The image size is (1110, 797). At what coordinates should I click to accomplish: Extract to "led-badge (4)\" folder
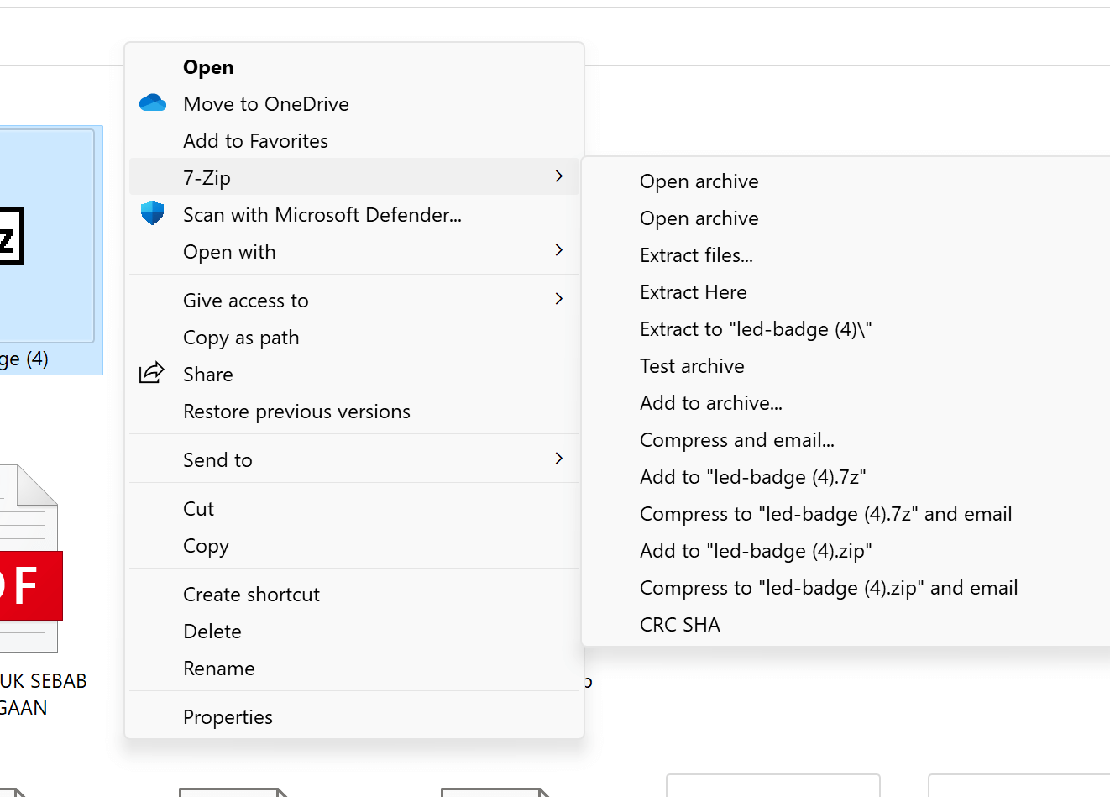click(x=755, y=329)
